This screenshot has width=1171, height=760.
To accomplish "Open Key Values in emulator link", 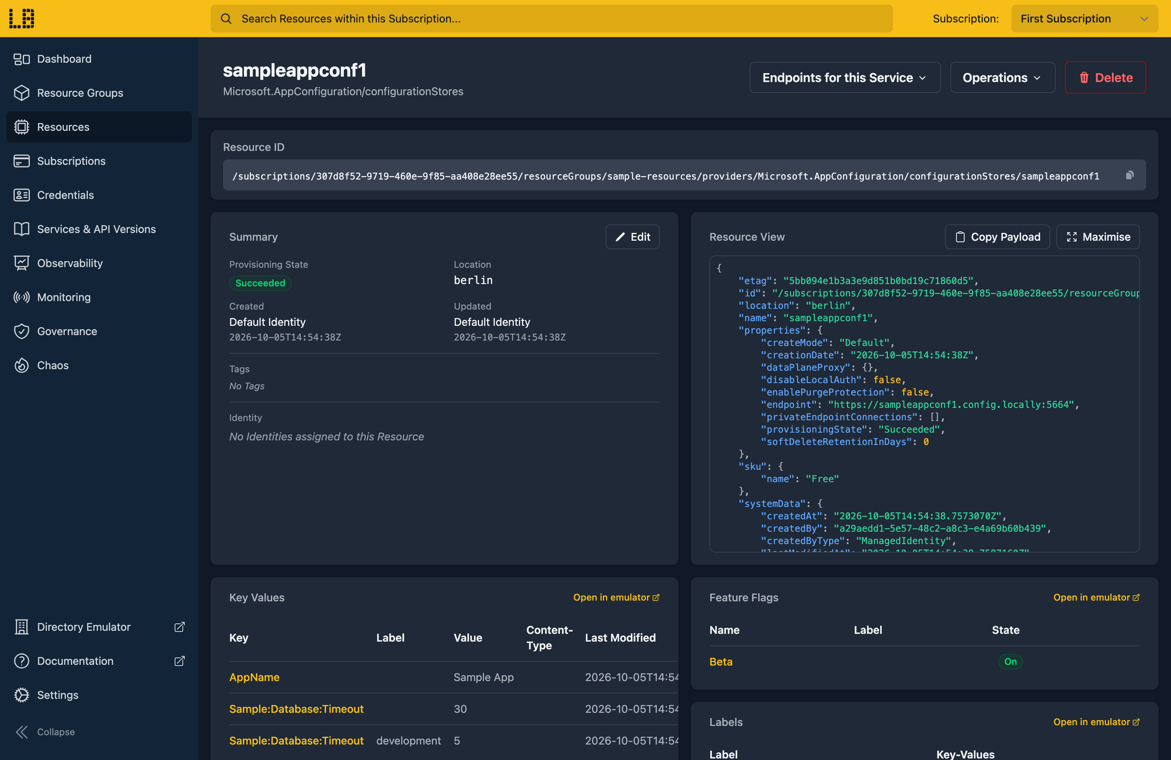I will (x=616, y=597).
